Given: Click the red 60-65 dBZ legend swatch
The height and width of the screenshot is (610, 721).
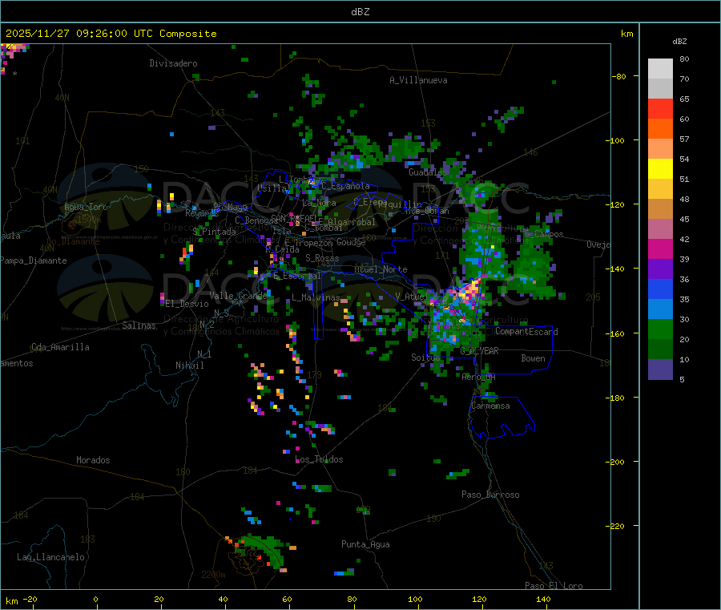Looking at the screenshot, I should pos(660,108).
